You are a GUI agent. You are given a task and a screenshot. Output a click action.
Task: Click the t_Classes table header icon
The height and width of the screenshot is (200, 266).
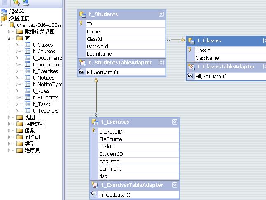click(191, 41)
